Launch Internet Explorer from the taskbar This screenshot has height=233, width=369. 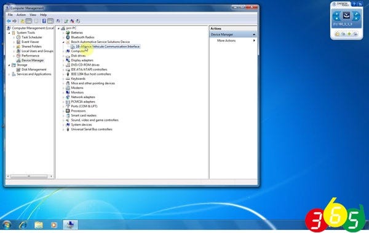click(x=23, y=225)
